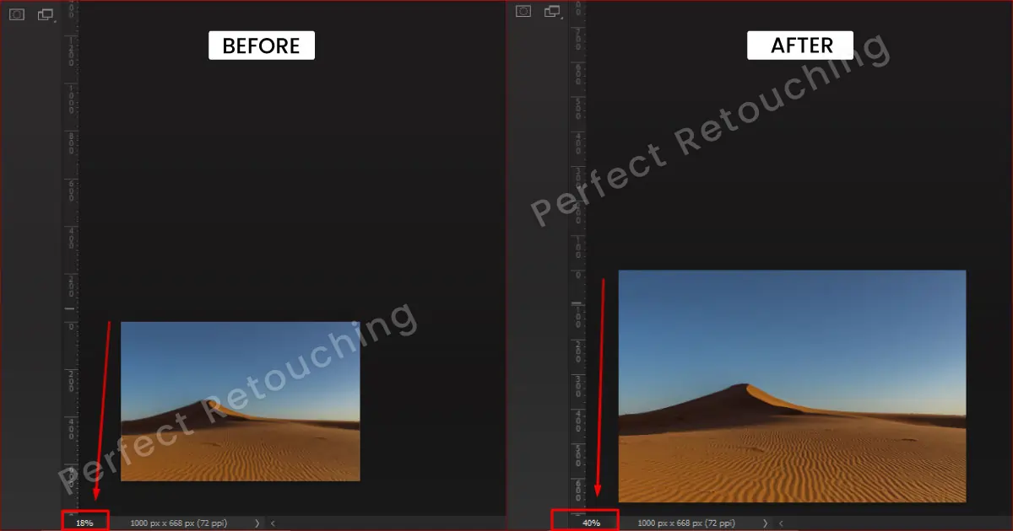1013x531 pixels.
Task: Click the 18% zoom level field
Action: pyautogui.click(x=84, y=522)
